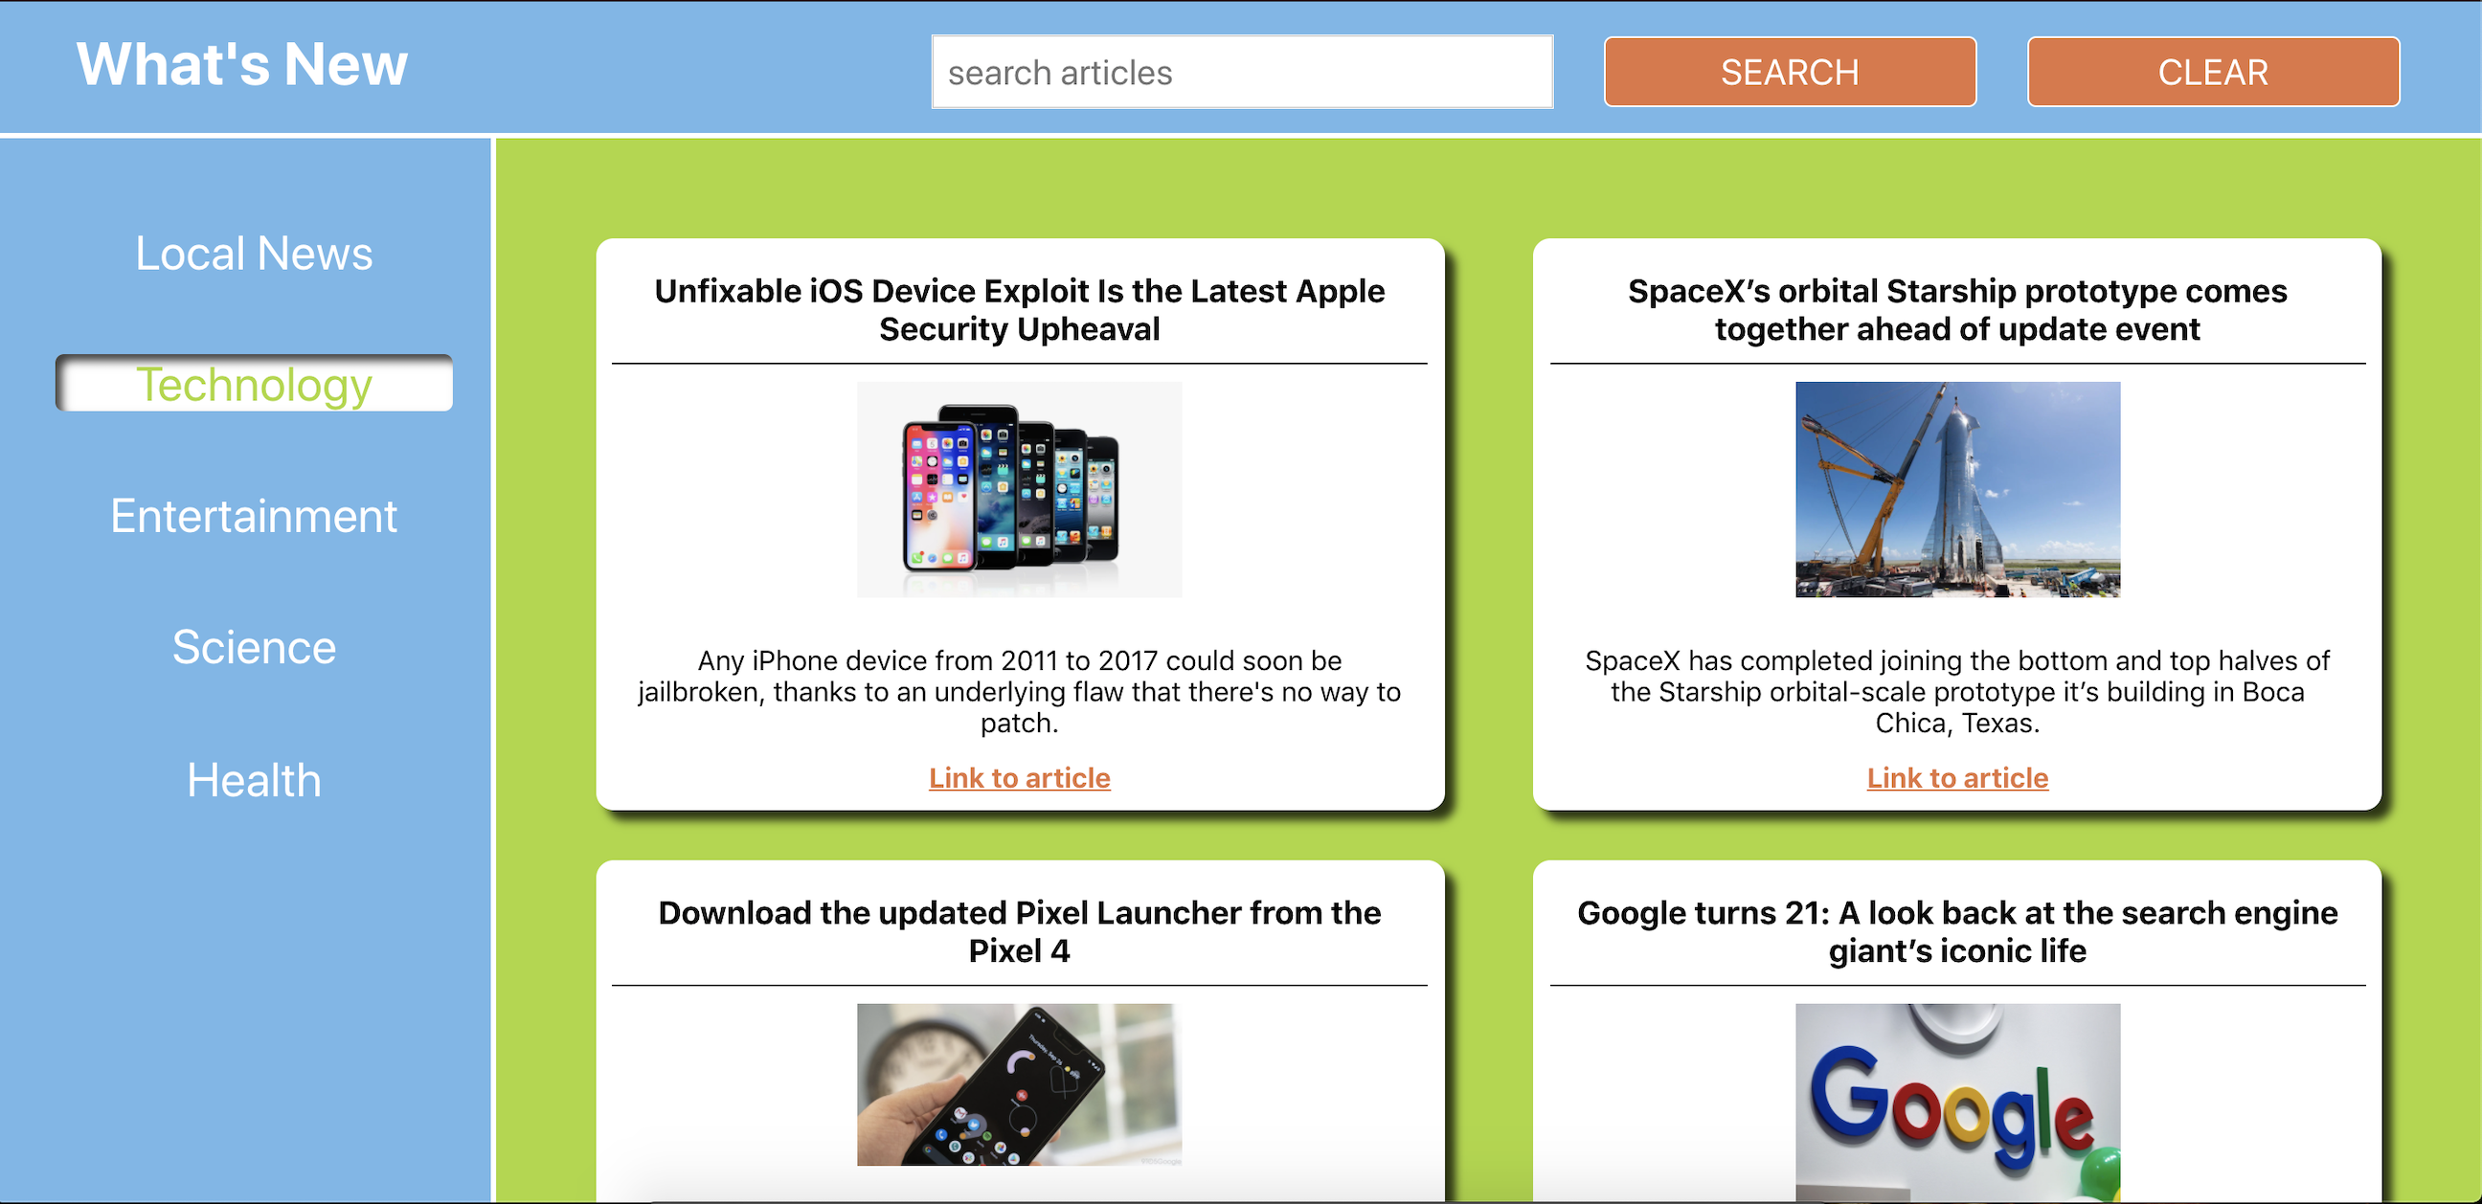The image size is (2482, 1204).
Task: Open the SpaceX Link to article
Action: pos(1956,778)
